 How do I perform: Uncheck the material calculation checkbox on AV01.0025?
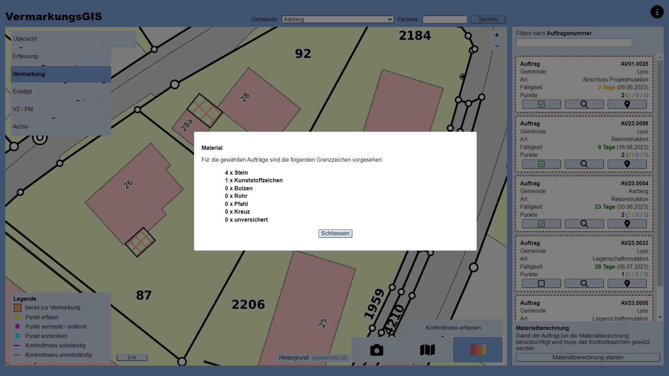pos(541,104)
